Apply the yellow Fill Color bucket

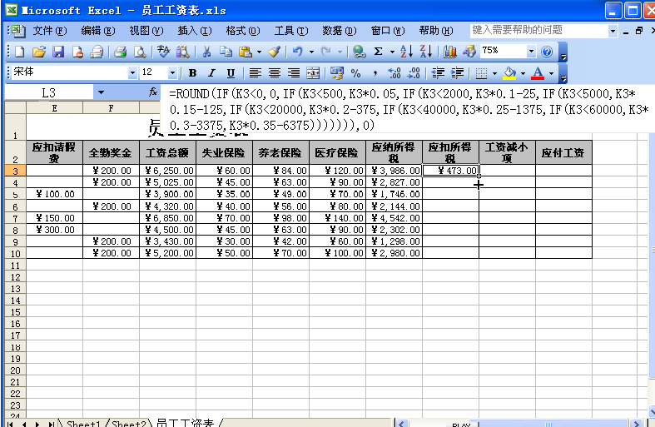coord(509,73)
